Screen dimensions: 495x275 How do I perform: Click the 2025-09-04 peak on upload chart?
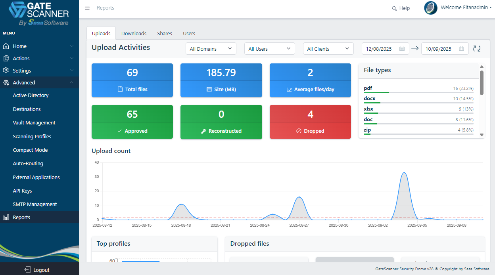pyautogui.click(x=404, y=173)
